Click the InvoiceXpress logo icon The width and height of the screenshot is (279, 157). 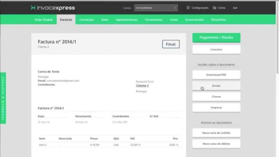tap(33, 8)
